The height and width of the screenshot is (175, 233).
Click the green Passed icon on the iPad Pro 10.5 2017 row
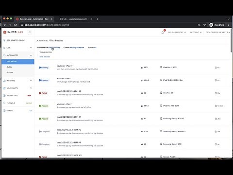40,106
